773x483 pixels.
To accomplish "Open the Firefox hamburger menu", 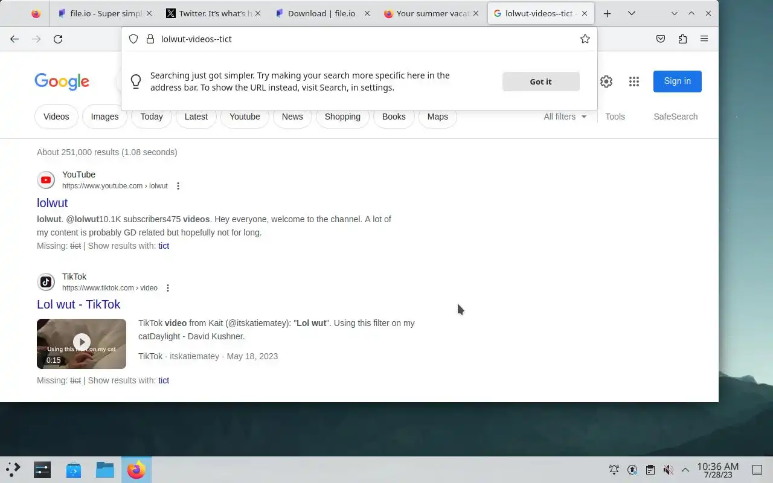I will coord(704,39).
